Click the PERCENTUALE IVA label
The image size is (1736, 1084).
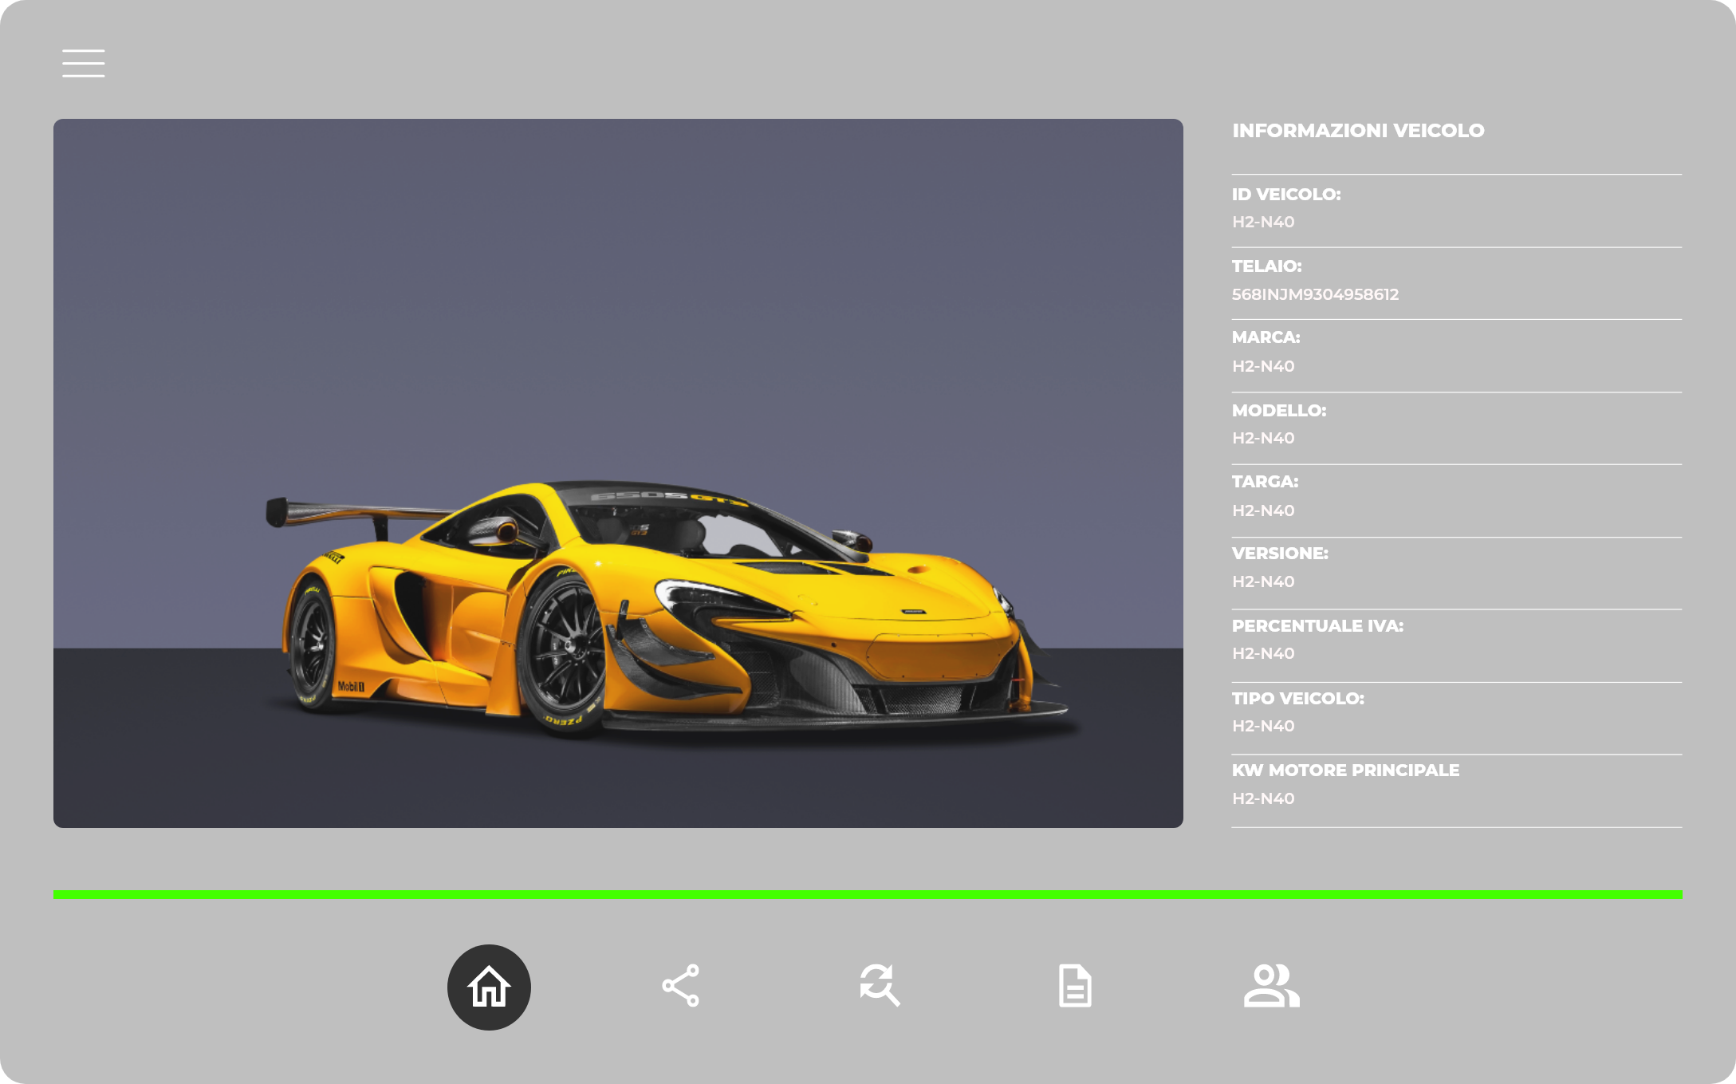(x=1317, y=626)
